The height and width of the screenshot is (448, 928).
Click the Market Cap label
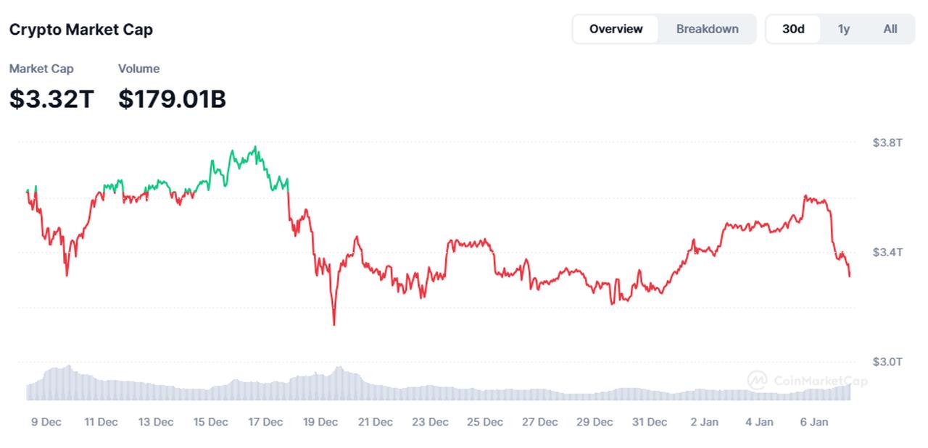click(41, 69)
